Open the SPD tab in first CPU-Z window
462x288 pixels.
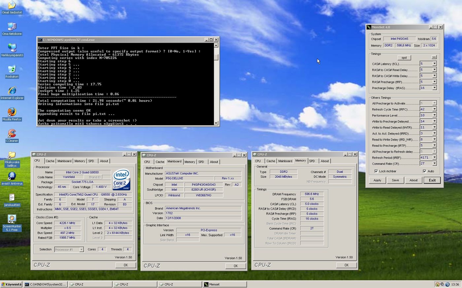click(x=91, y=161)
